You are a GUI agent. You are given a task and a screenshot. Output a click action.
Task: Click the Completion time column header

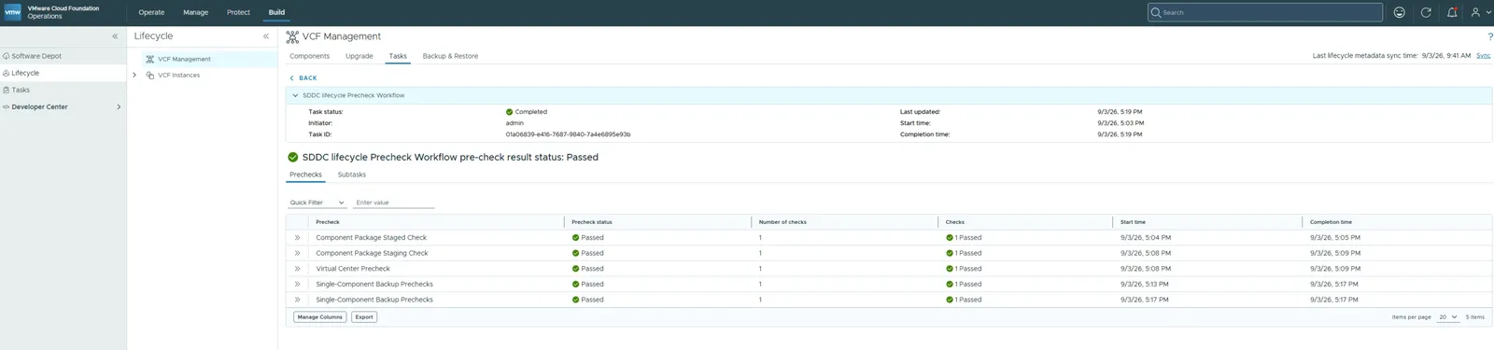[x=1331, y=222]
